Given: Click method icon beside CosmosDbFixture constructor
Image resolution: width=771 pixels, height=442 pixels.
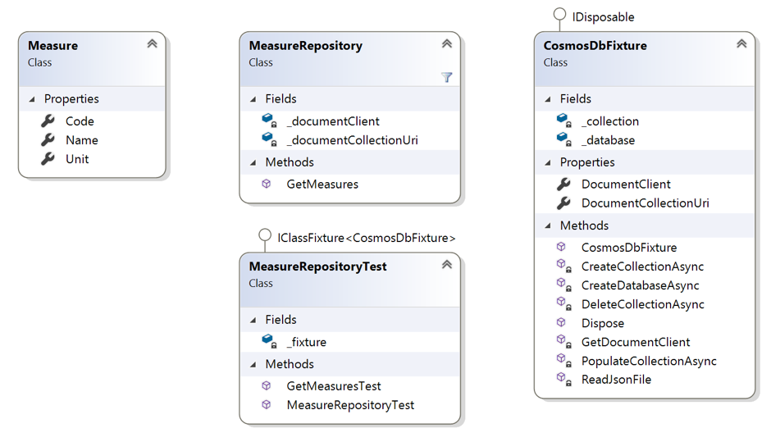Looking at the screenshot, I should [561, 247].
